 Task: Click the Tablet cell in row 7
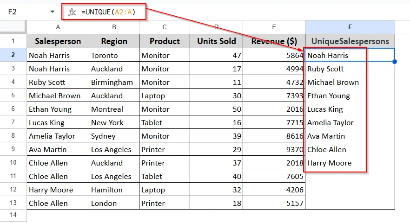165,122
